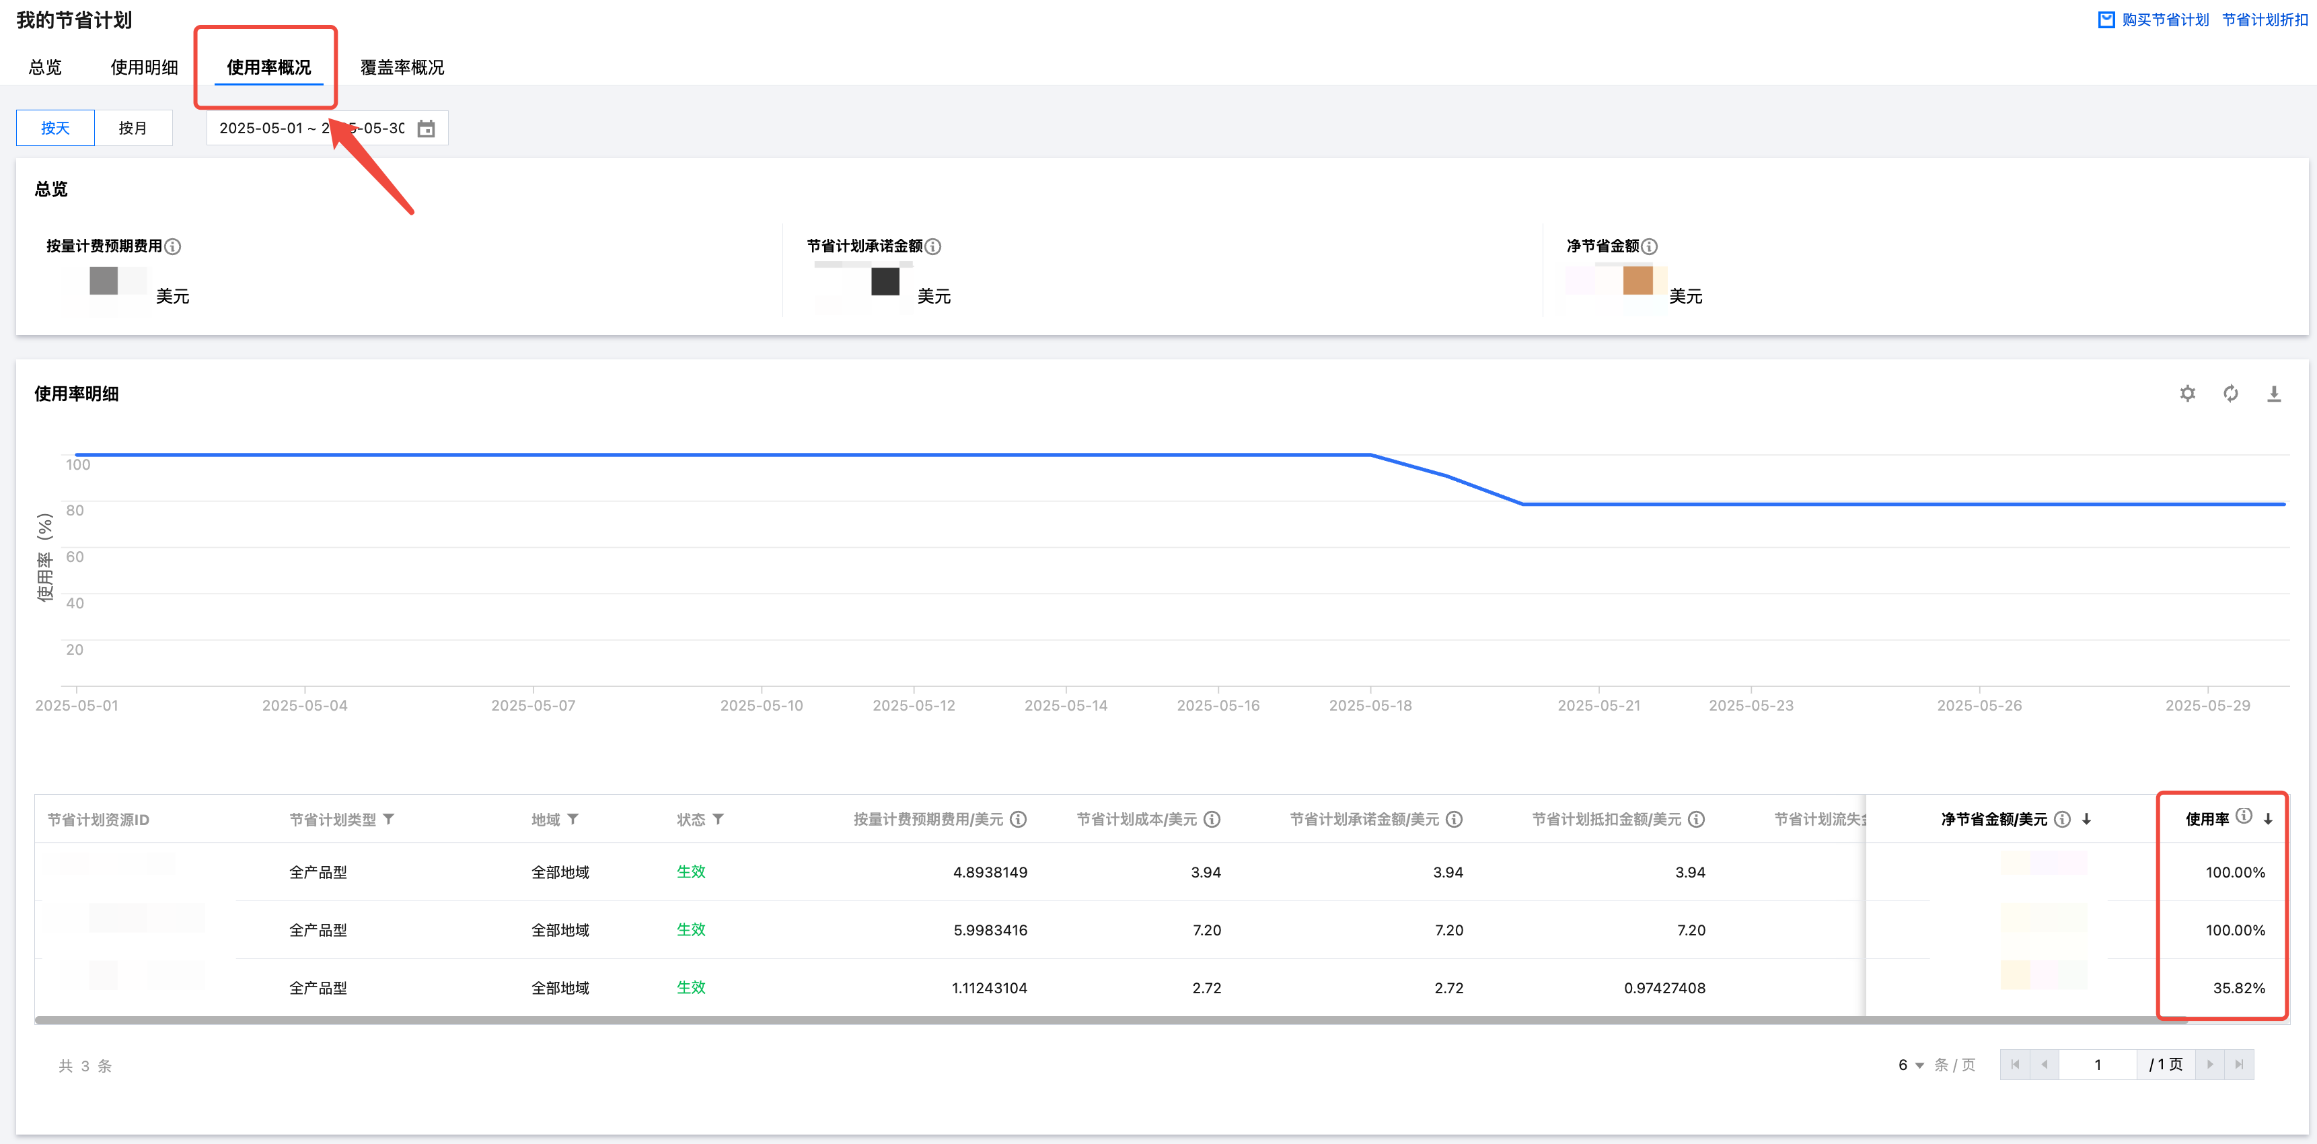This screenshot has width=2317, height=1144.
Task: Click sort arrow on 使用率 column header
Action: (2267, 820)
